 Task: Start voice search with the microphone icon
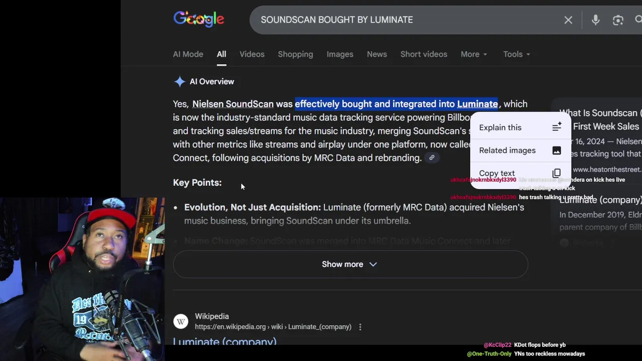tap(595, 20)
